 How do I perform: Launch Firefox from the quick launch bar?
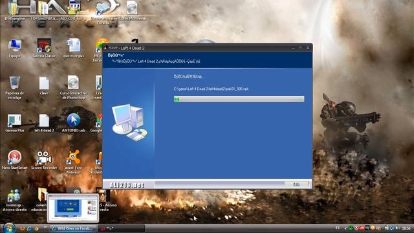click(23, 228)
